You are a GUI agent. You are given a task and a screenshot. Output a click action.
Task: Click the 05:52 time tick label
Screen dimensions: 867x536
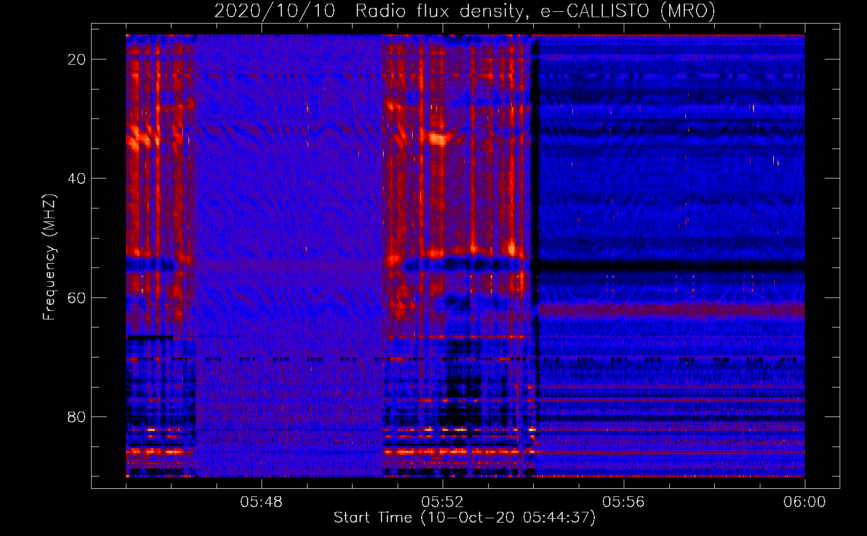[442, 502]
